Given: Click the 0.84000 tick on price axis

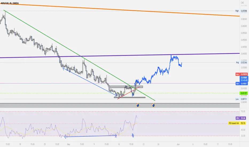Looking at the screenshot, I should pos(244,54).
